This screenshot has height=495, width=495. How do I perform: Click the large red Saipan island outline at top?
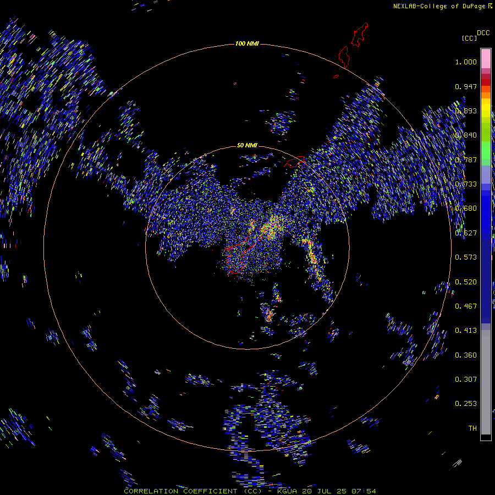click(360, 35)
